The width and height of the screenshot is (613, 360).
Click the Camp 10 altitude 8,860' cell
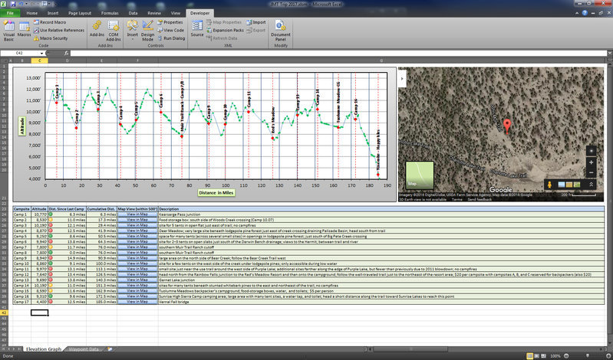pyautogui.click(x=39, y=263)
